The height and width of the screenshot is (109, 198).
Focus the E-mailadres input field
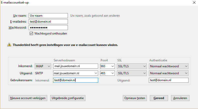pos(48,22)
